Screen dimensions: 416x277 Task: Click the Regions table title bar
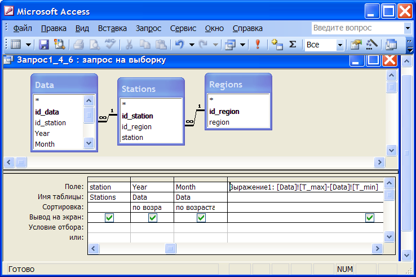point(238,84)
